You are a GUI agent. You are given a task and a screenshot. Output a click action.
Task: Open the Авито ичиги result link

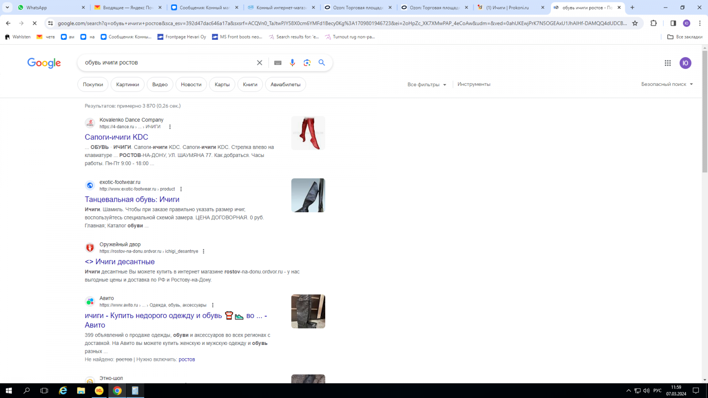tap(176, 320)
